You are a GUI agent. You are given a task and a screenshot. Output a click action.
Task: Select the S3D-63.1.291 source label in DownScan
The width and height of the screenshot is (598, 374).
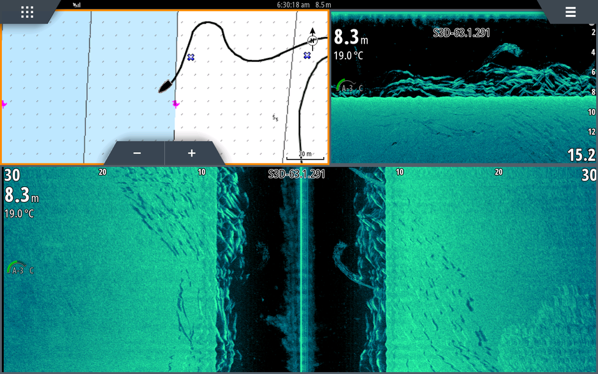[462, 32]
